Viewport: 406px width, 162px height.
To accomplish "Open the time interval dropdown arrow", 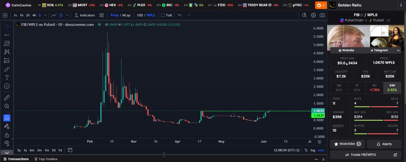I will coord(45,15).
